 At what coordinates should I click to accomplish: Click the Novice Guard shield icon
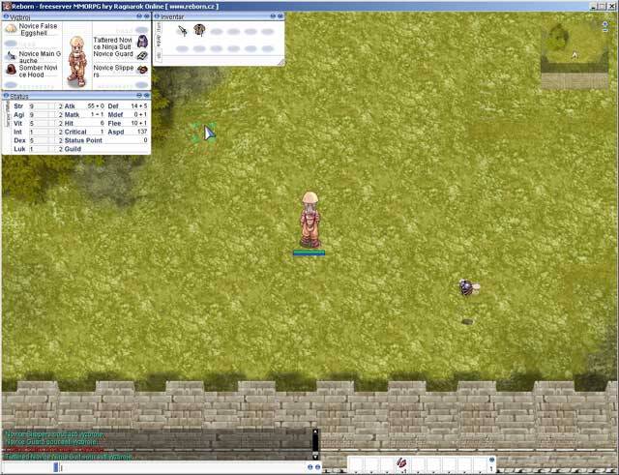pyautogui.click(x=142, y=55)
